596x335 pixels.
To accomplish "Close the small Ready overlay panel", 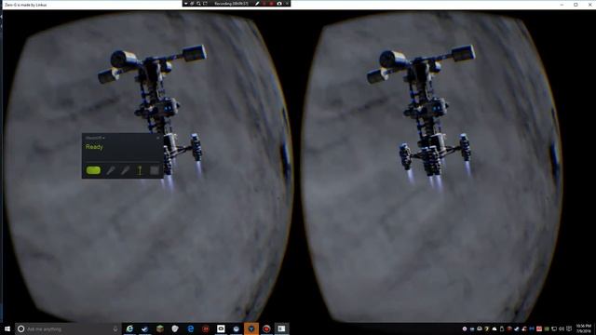I will pyautogui.click(x=158, y=138).
